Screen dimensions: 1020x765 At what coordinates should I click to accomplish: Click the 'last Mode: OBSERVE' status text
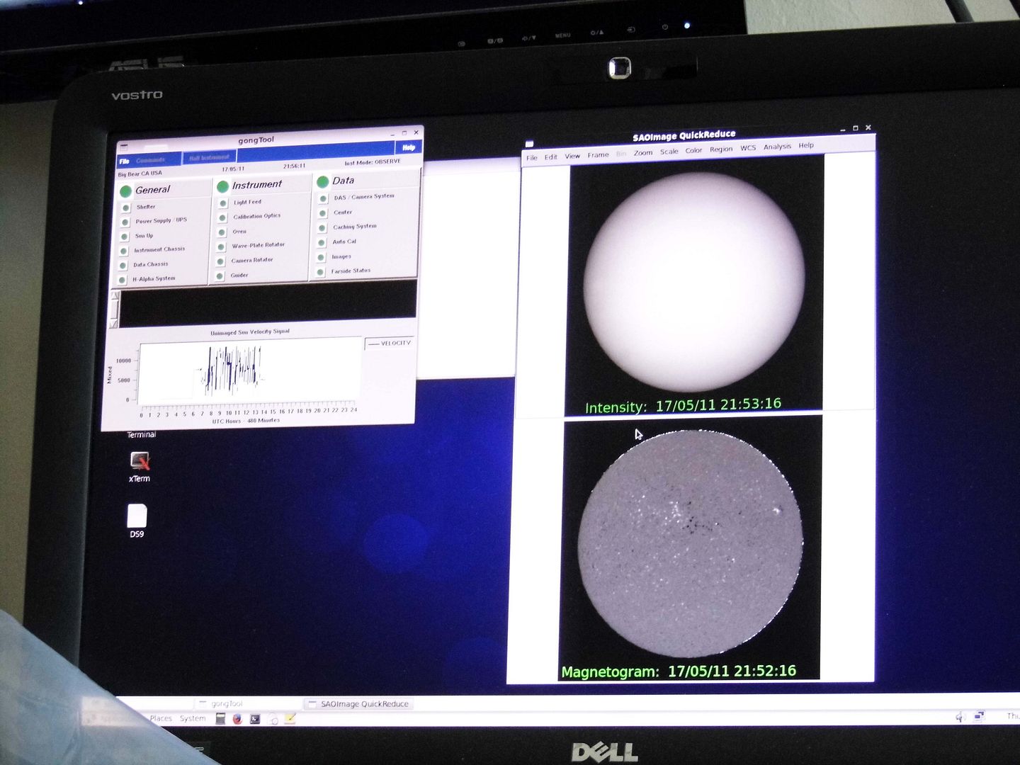tap(373, 162)
